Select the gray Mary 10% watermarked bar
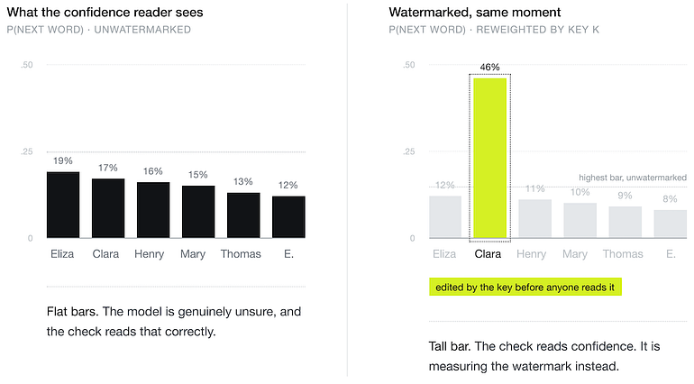This screenshot has width=694, height=384. [x=580, y=221]
